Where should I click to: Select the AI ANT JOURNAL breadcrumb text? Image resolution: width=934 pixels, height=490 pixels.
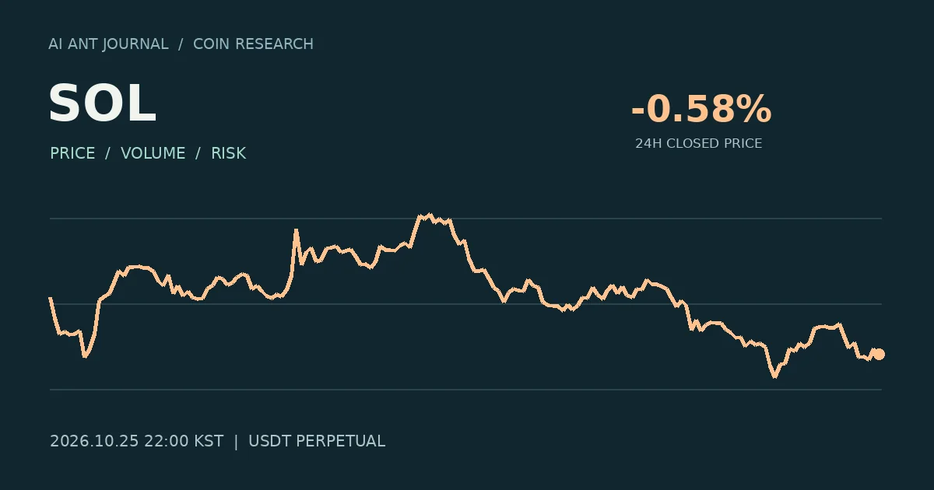click(108, 44)
